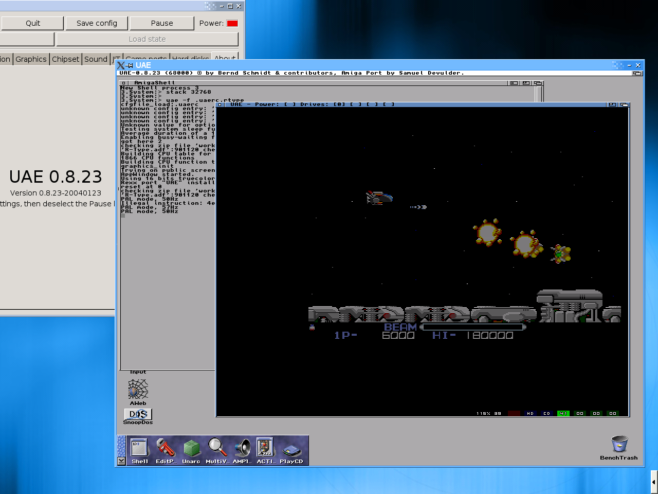This screenshot has height=494, width=658.
Task: Click the 'UAE 0.8.23' heading text
Action: [56, 177]
